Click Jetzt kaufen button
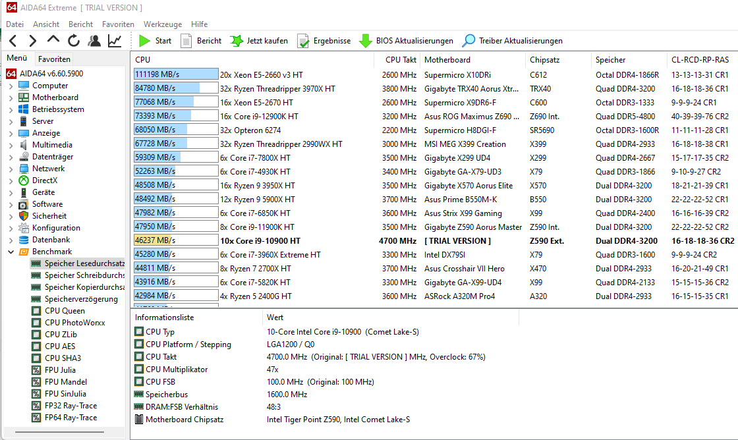The width and height of the screenshot is (738, 440). pyautogui.click(x=259, y=41)
